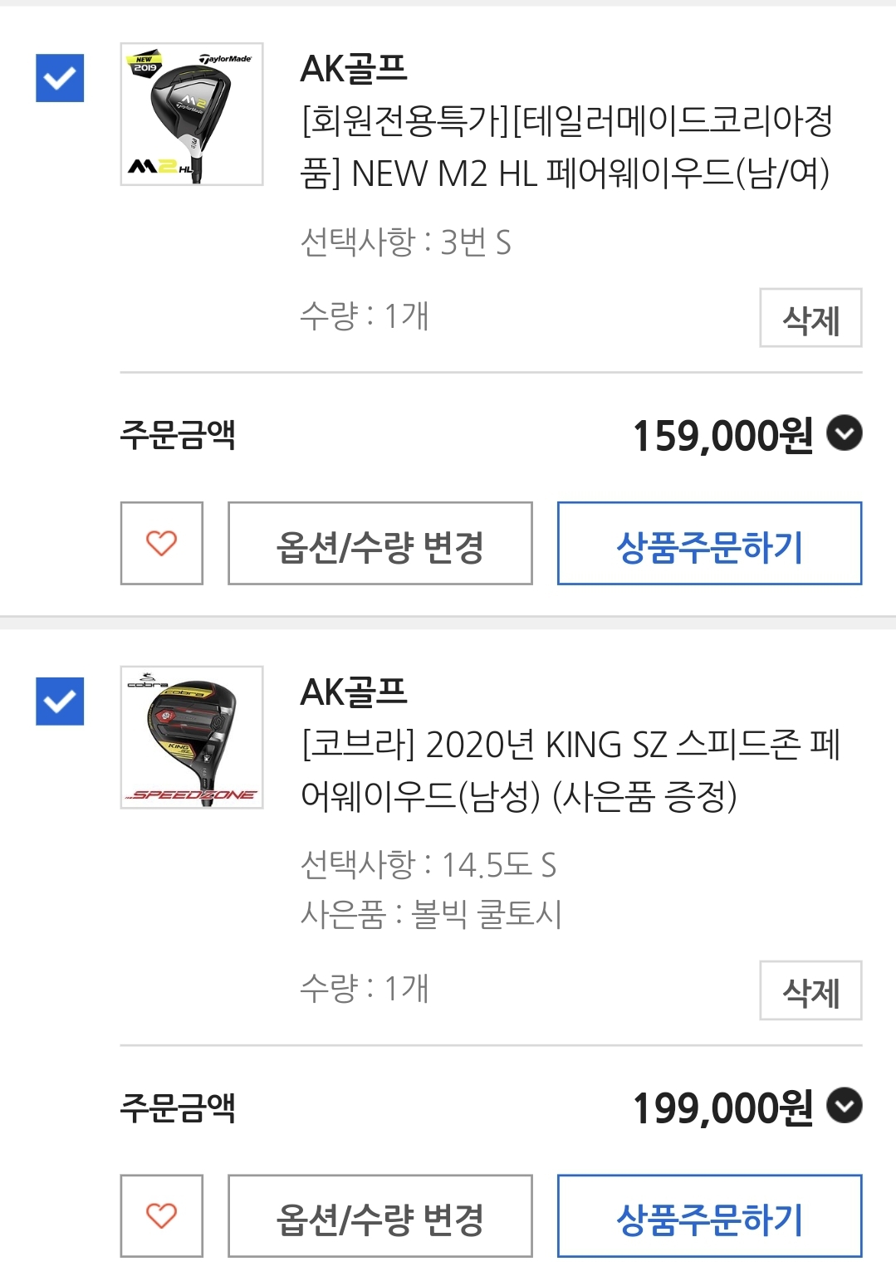Tap AK골프 seller name above Cobra item
Viewport: 896px width, 1276px height.
point(354,692)
